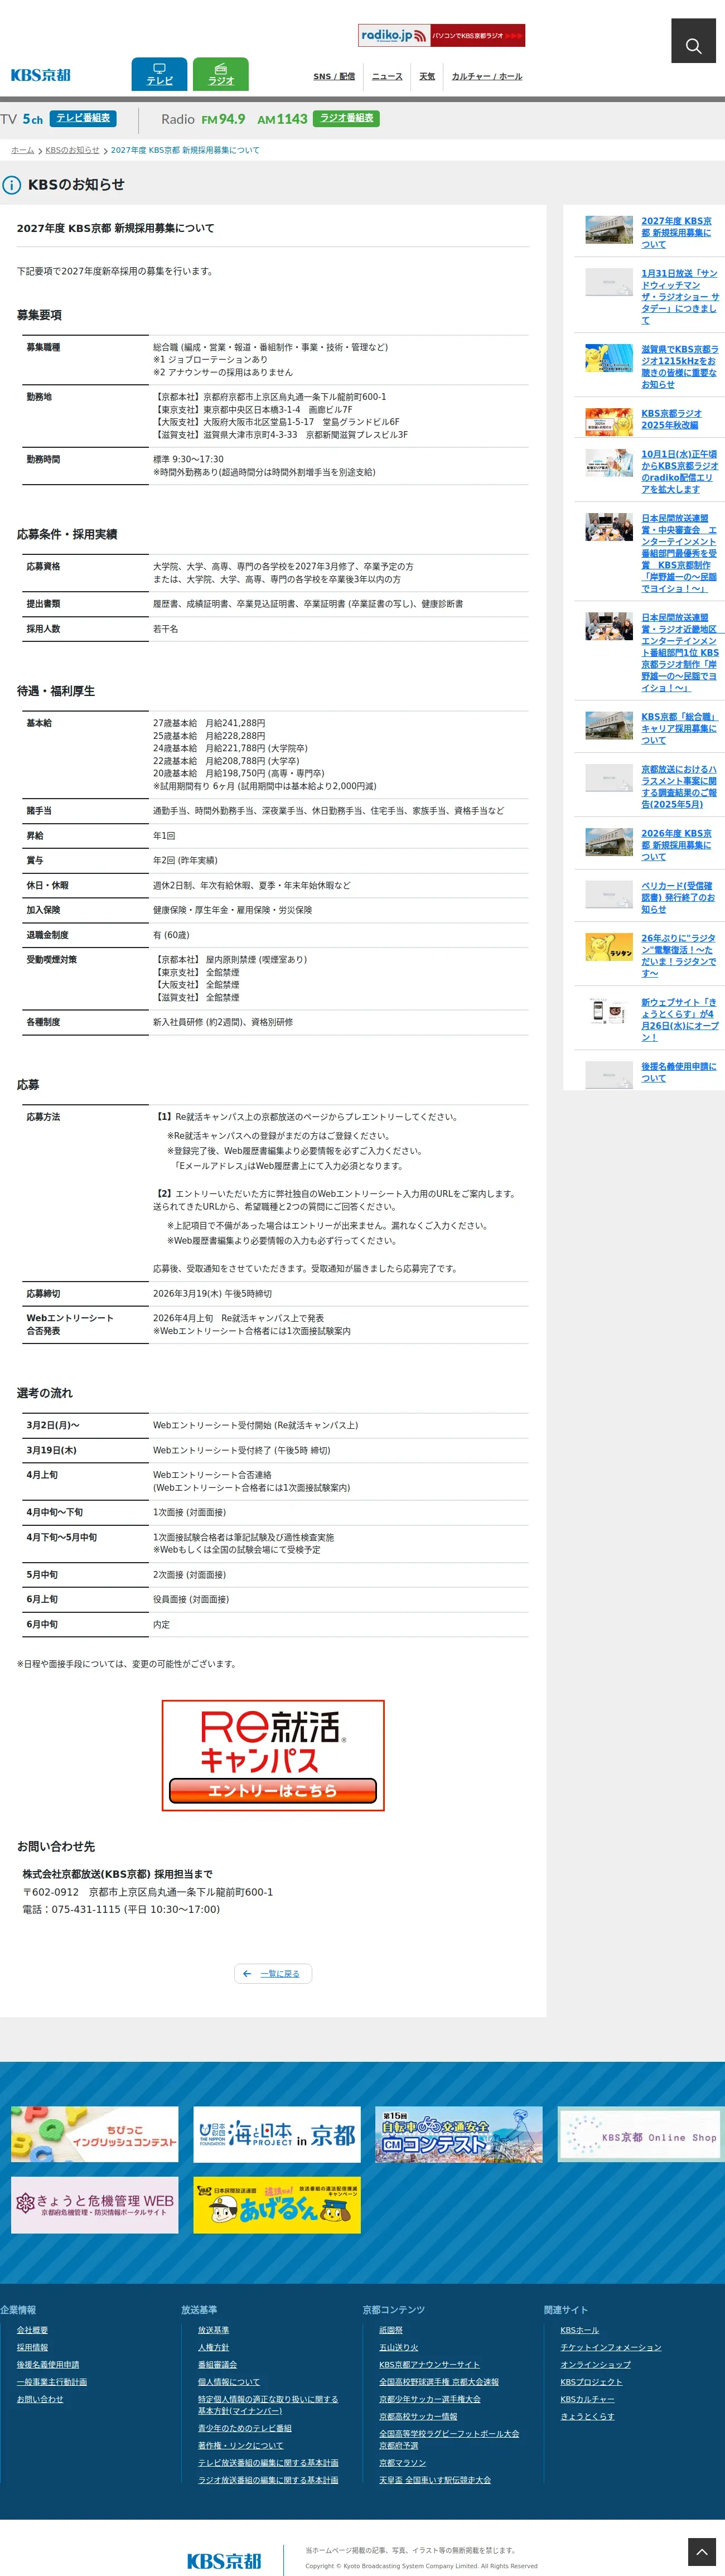Open footer link お問い合わせ
The height and width of the screenshot is (2576, 725).
pos(40,2399)
